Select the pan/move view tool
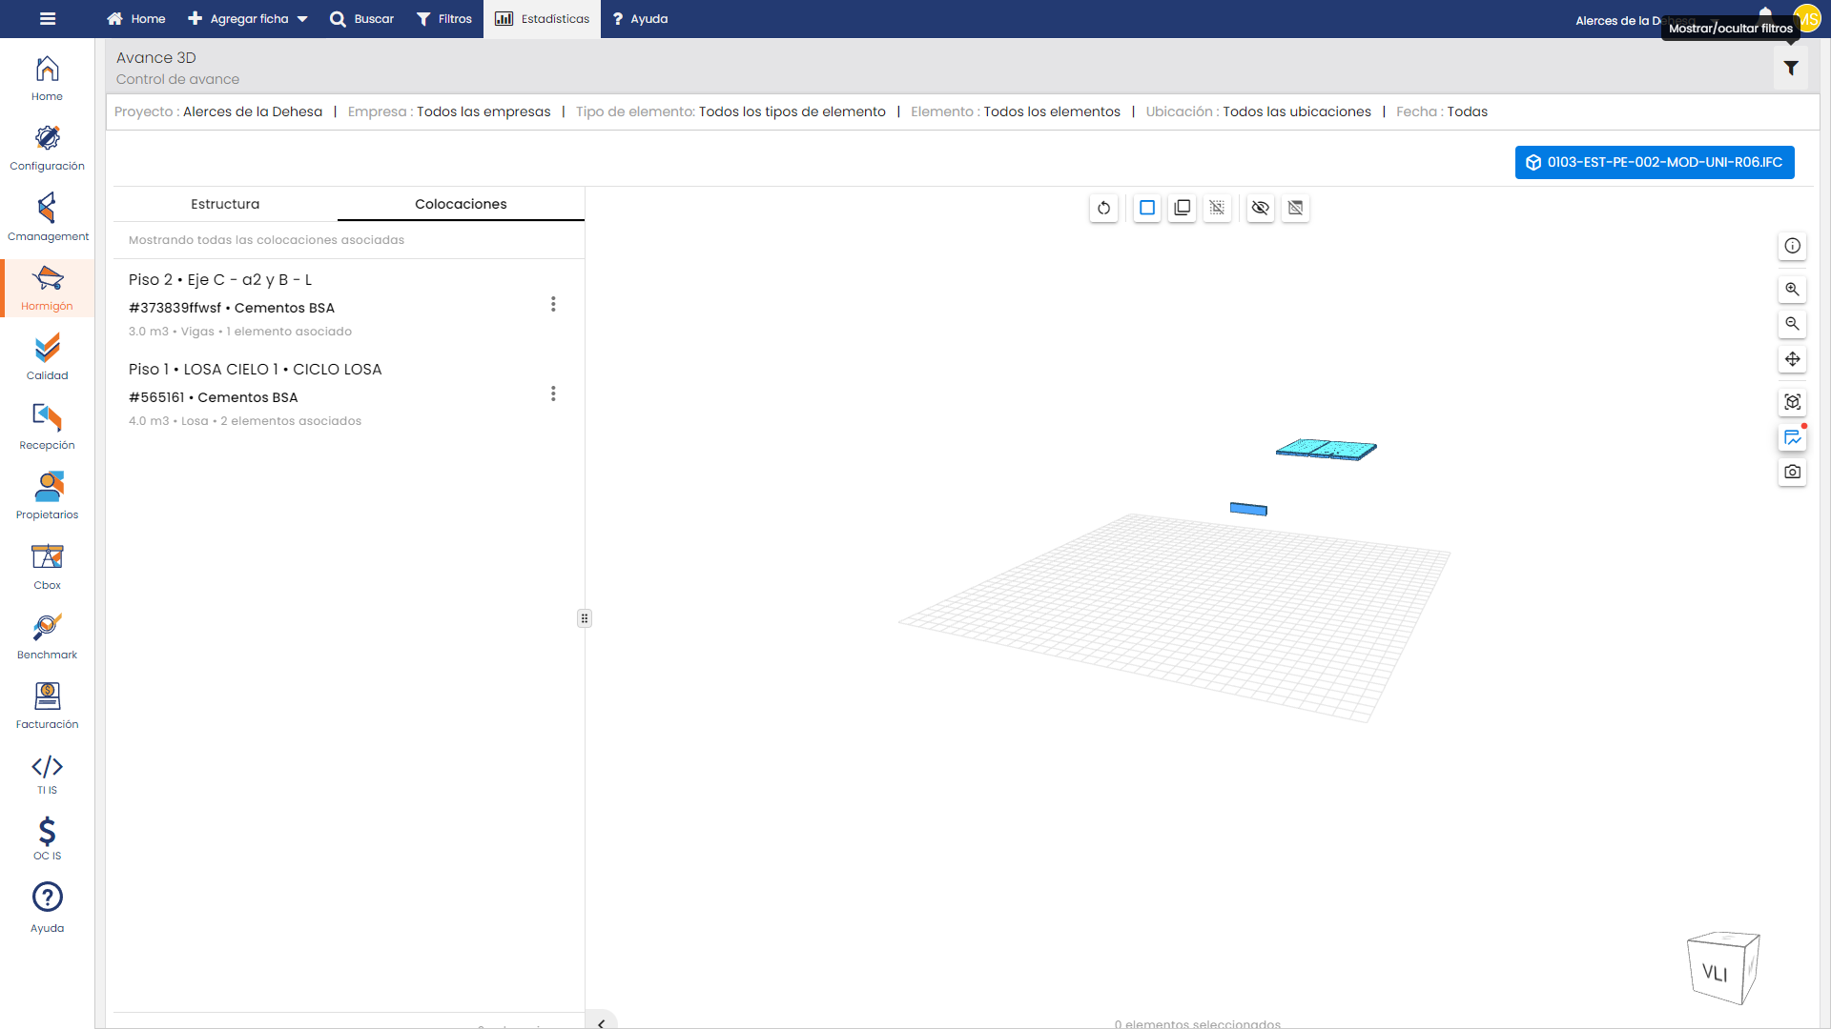Image resolution: width=1831 pixels, height=1029 pixels. (1792, 359)
